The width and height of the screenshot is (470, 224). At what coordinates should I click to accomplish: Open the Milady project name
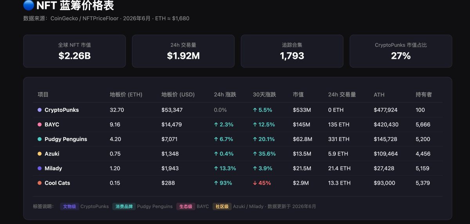53,168
